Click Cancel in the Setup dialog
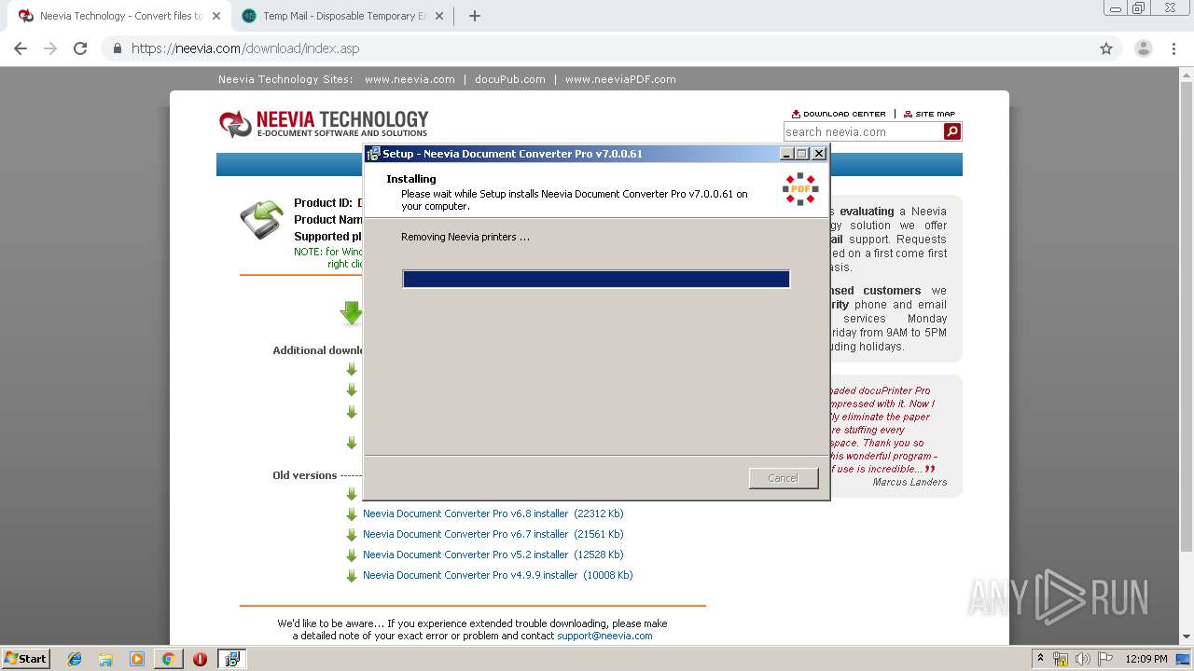Screen dimensions: 1194x671 (783, 478)
